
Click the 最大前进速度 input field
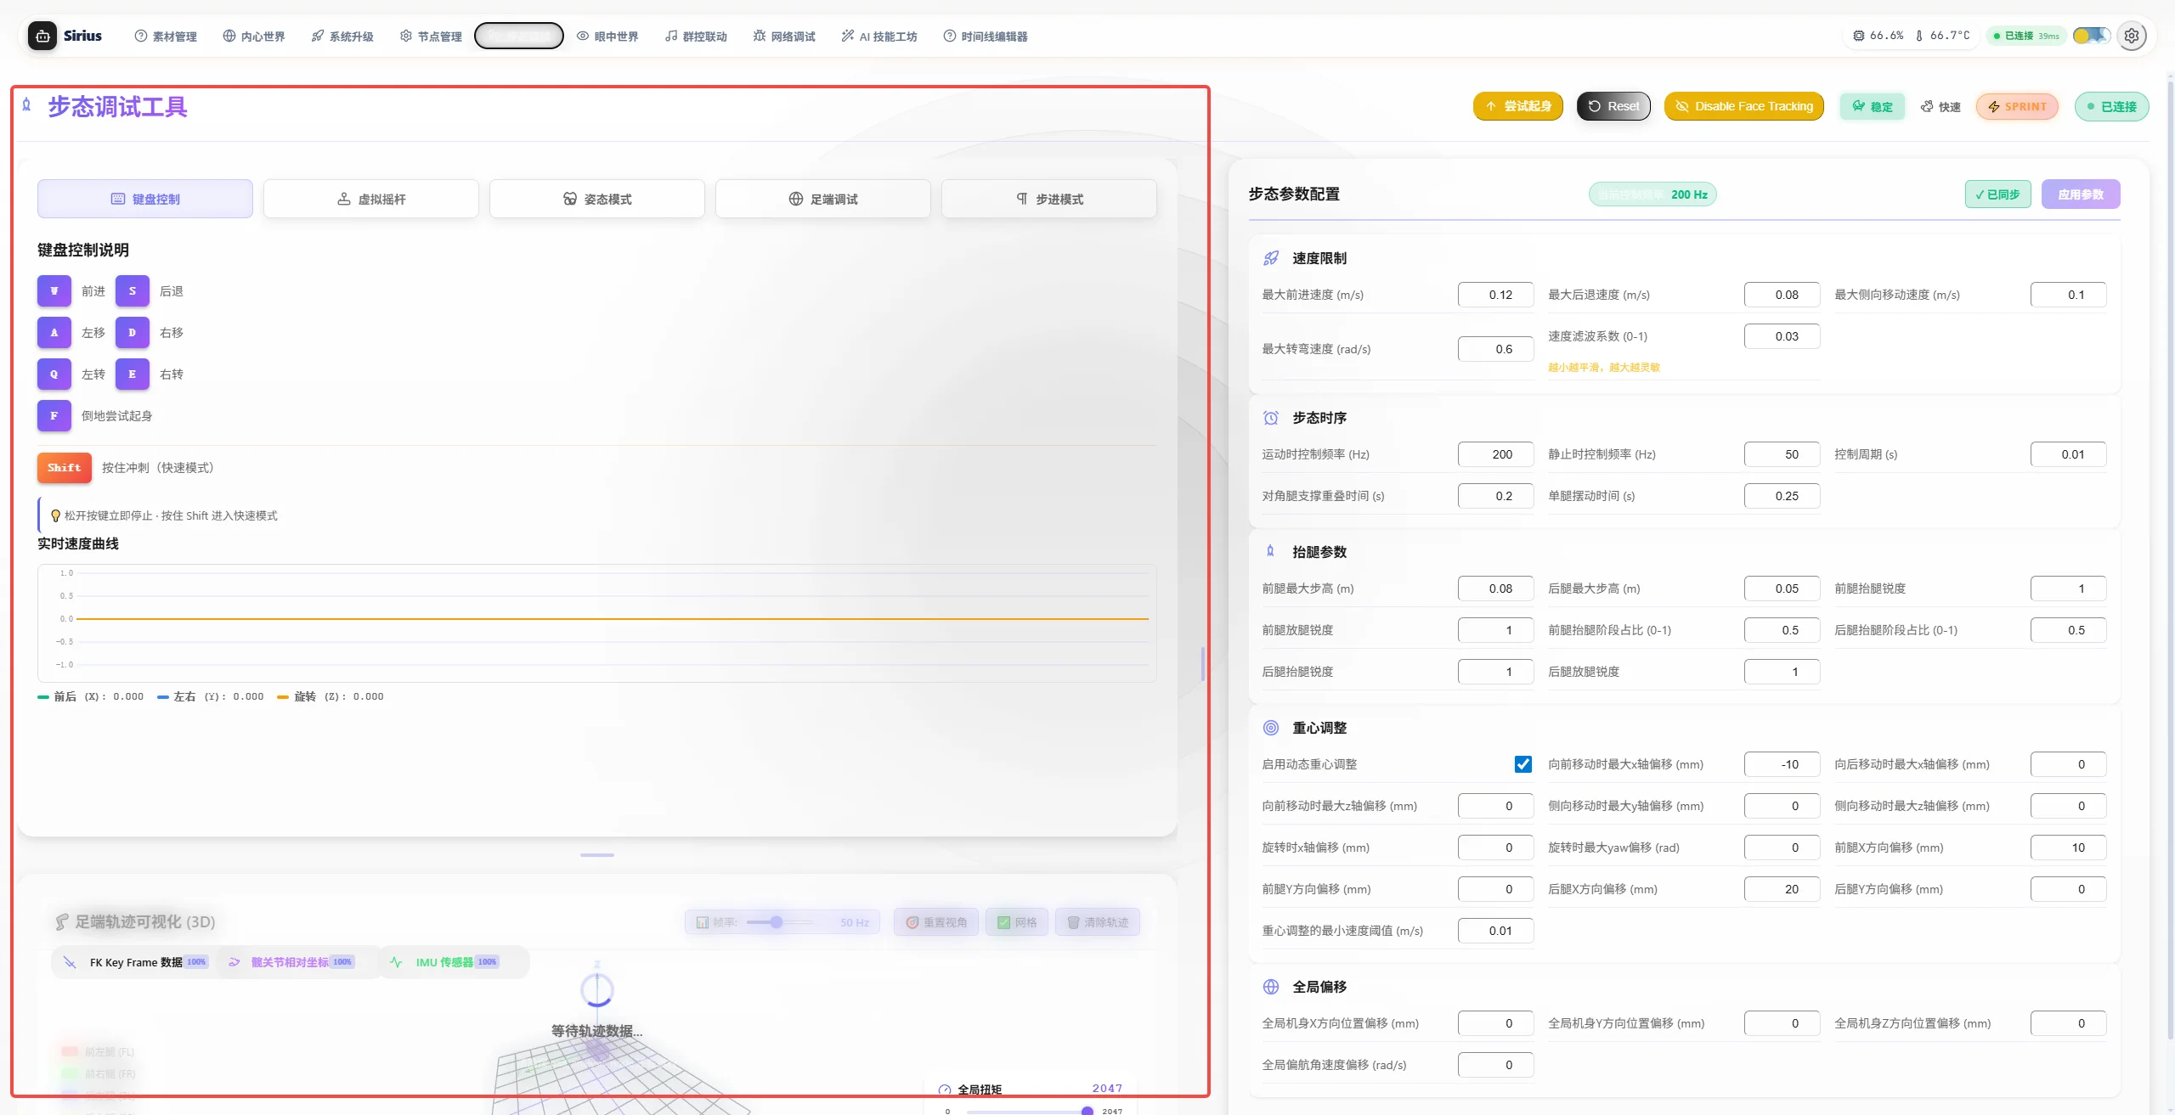(1496, 295)
